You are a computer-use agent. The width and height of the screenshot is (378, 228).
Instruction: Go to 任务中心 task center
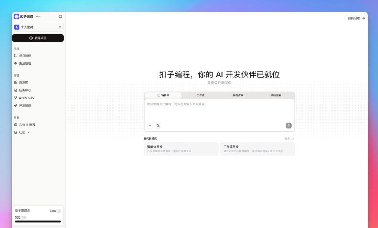pos(24,90)
